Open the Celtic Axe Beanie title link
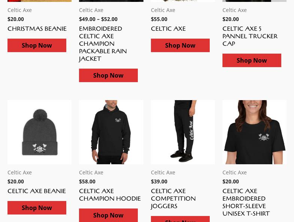 pyautogui.click(x=37, y=191)
